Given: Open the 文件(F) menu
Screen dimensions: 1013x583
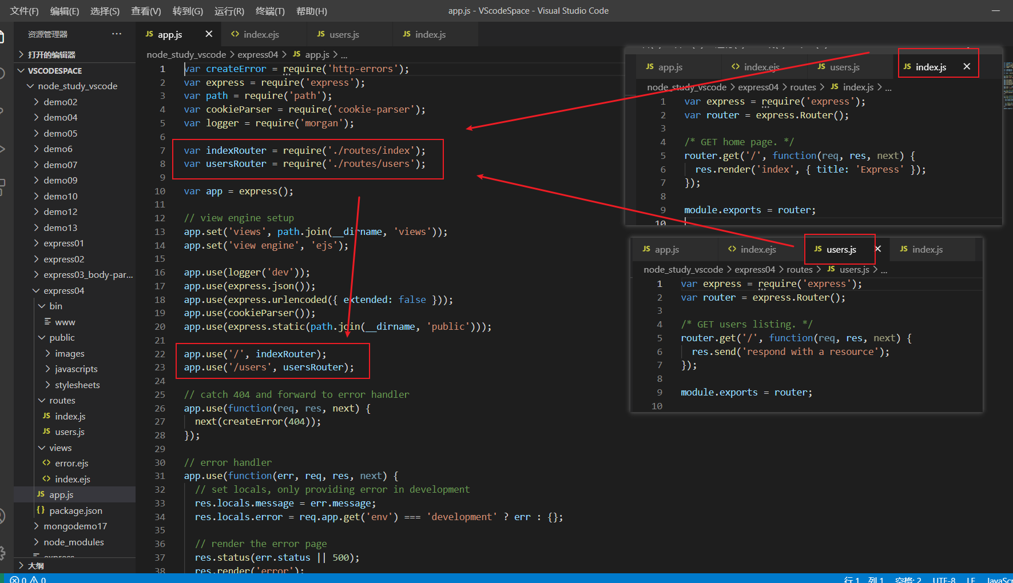Looking at the screenshot, I should [25, 11].
